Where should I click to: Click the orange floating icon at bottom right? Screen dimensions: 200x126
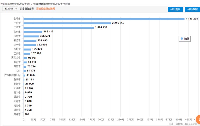click(198, 119)
